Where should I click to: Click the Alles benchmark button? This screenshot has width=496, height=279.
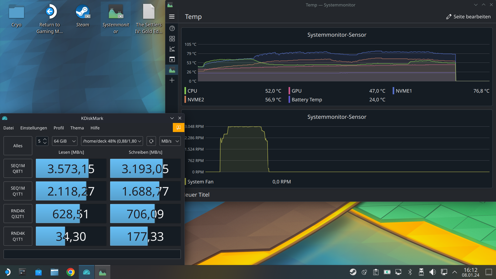click(x=18, y=146)
